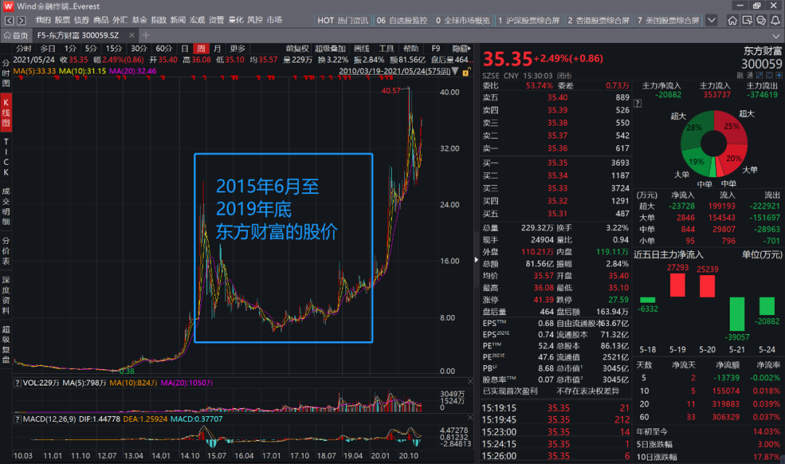Close the MACD indicator panel
This screenshot has height=464, width=785.
click(470, 418)
